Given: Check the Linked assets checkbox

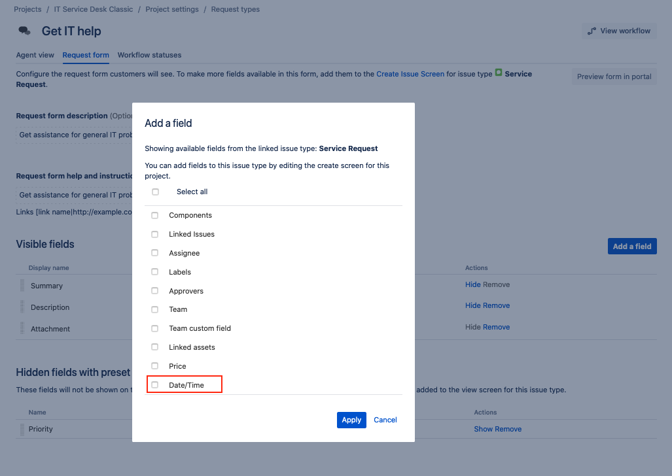Looking at the screenshot, I should (x=154, y=347).
